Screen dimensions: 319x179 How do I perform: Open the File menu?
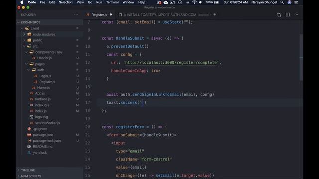click(43, 2)
